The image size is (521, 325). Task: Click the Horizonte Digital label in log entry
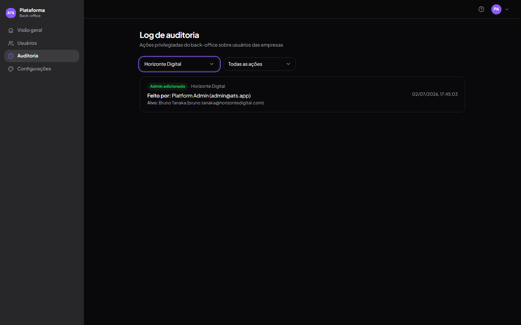point(208,86)
